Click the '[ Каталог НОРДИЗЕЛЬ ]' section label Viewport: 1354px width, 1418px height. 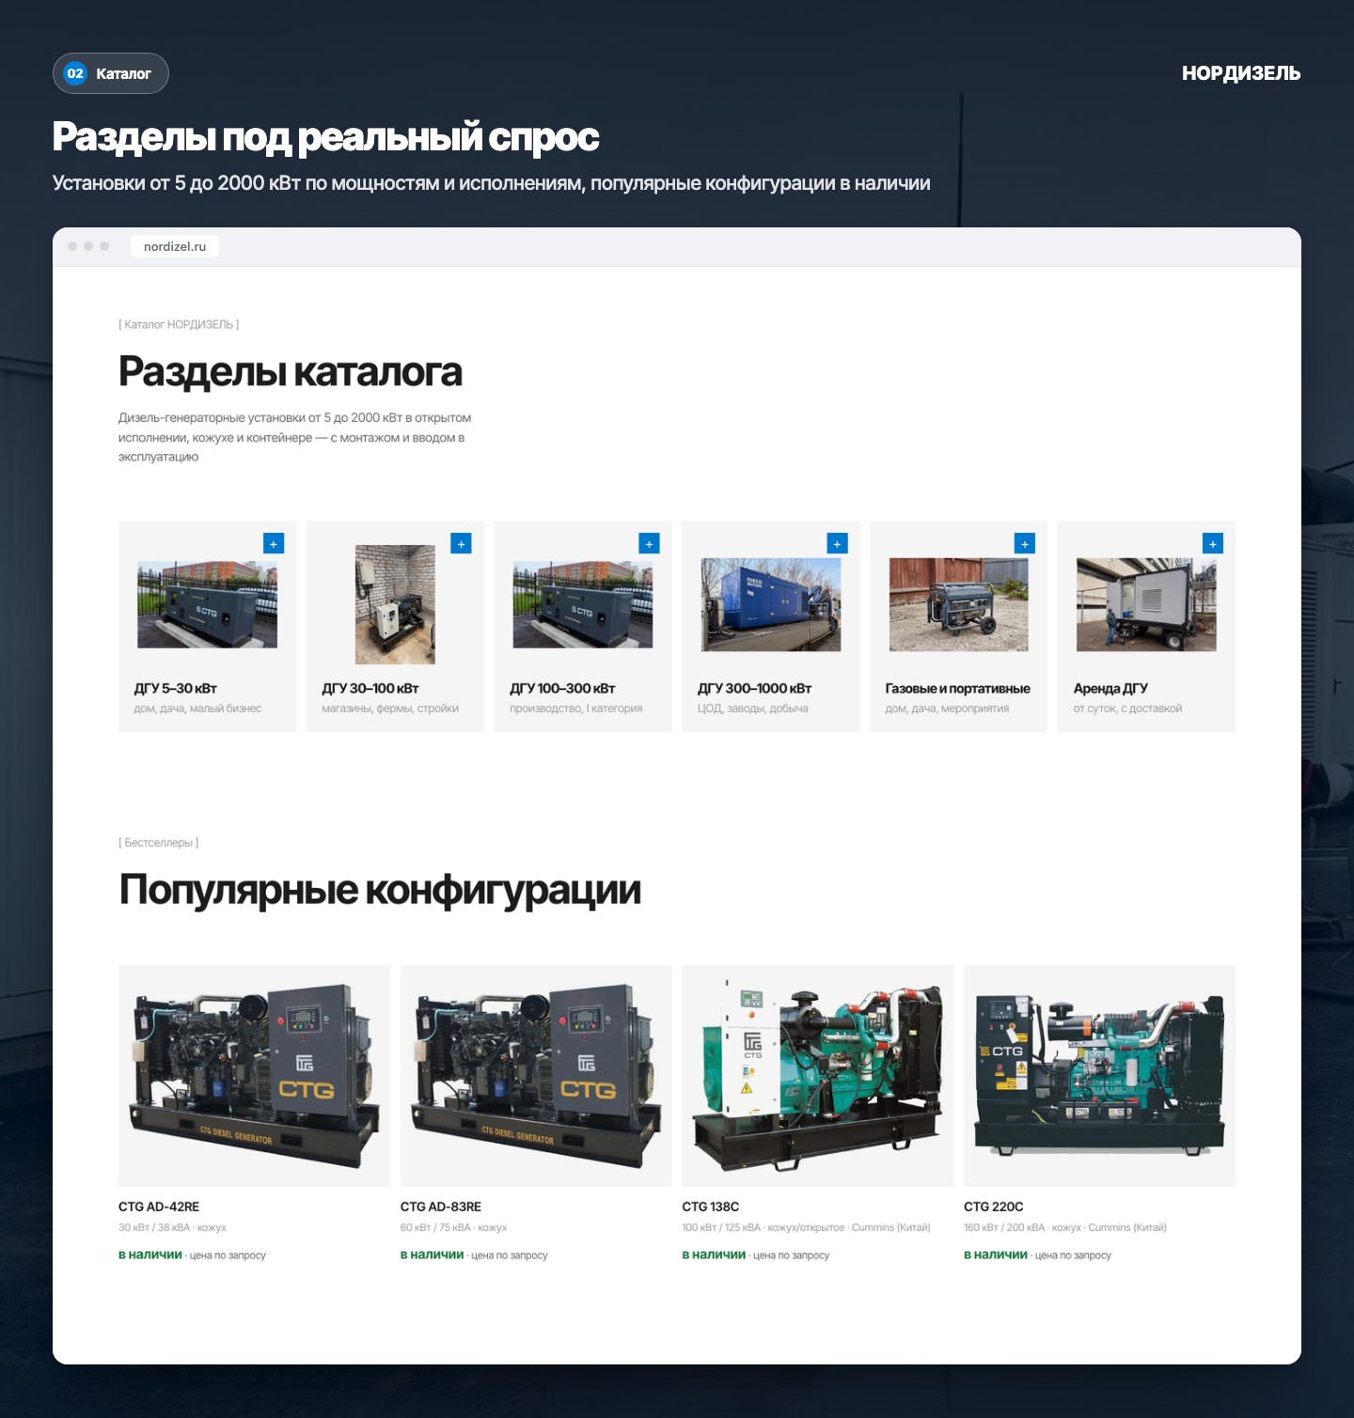(x=179, y=324)
